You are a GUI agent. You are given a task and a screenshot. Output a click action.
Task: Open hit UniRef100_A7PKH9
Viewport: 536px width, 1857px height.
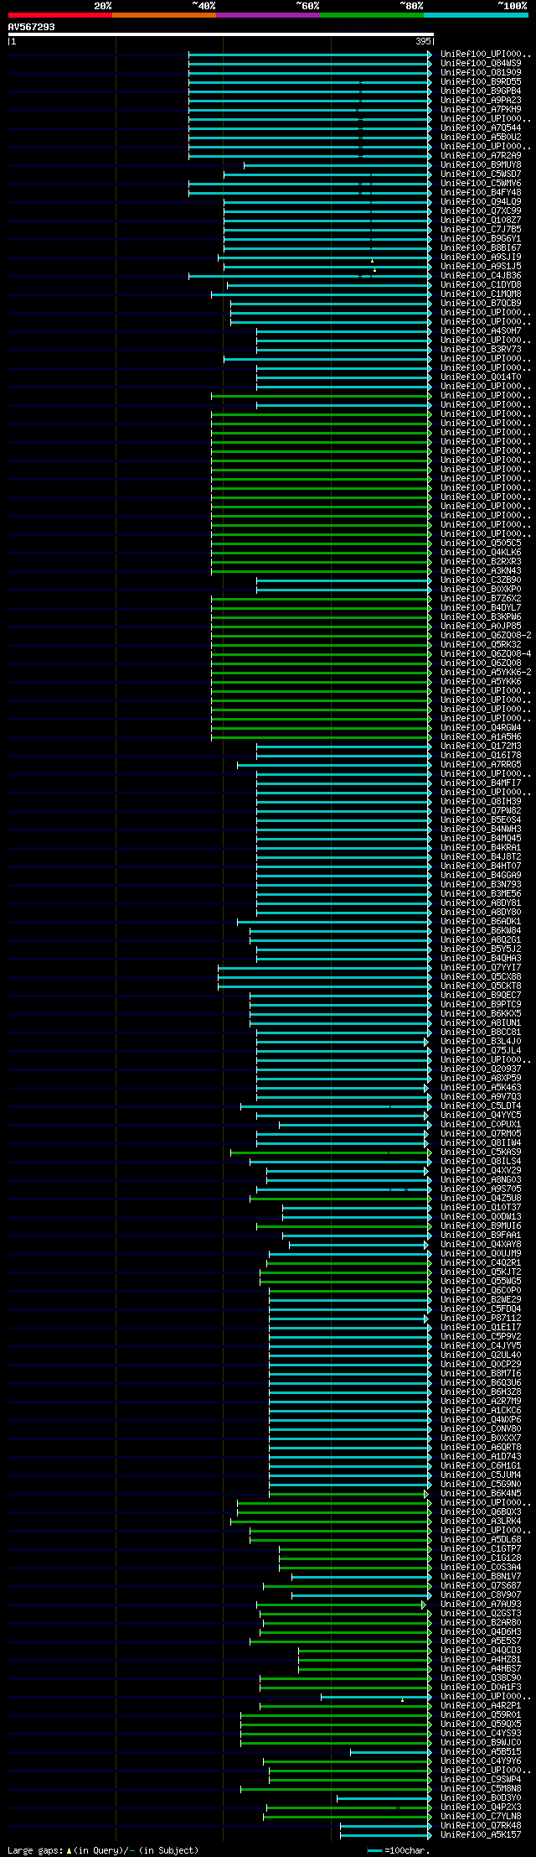point(481,109)
